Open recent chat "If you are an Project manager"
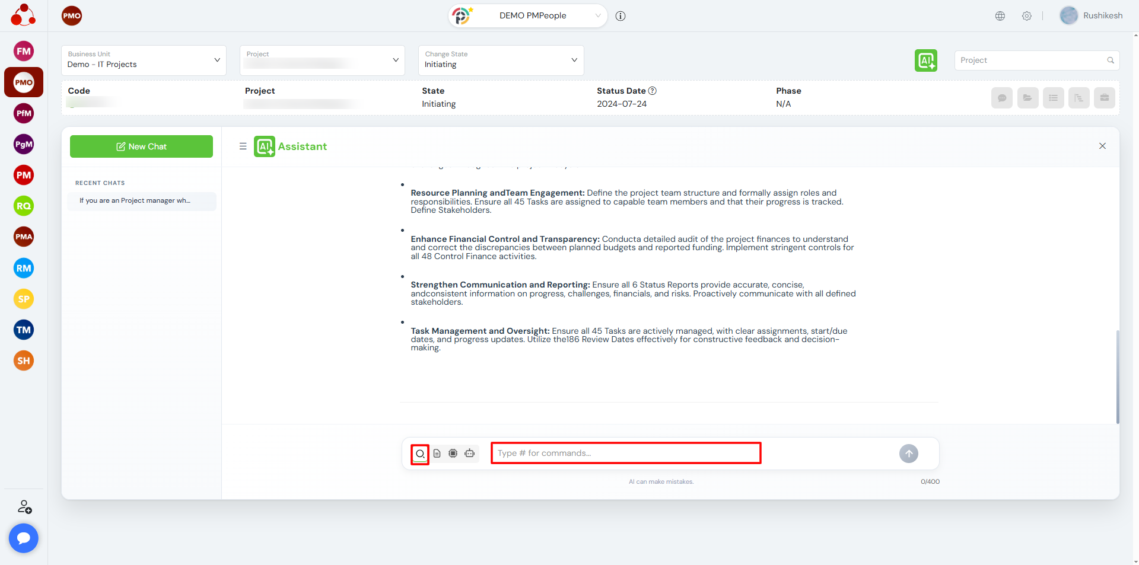Image resolution: width=1139 pixels, height=565 pixels. tap(141, 201)
